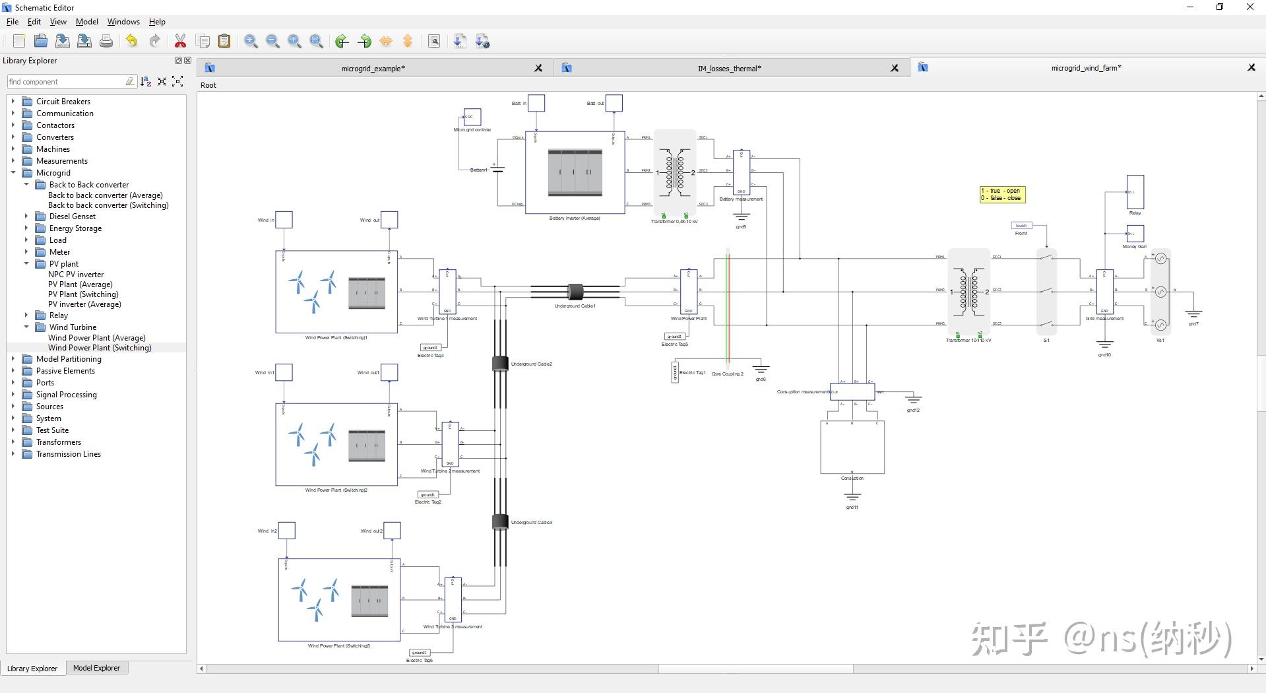This screenshot has width=1266, height=693.
Task: Click the rotate left green arrow icon
Action: (342, 42)
